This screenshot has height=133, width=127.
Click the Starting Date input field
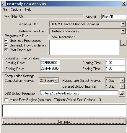tap(50, 63)
